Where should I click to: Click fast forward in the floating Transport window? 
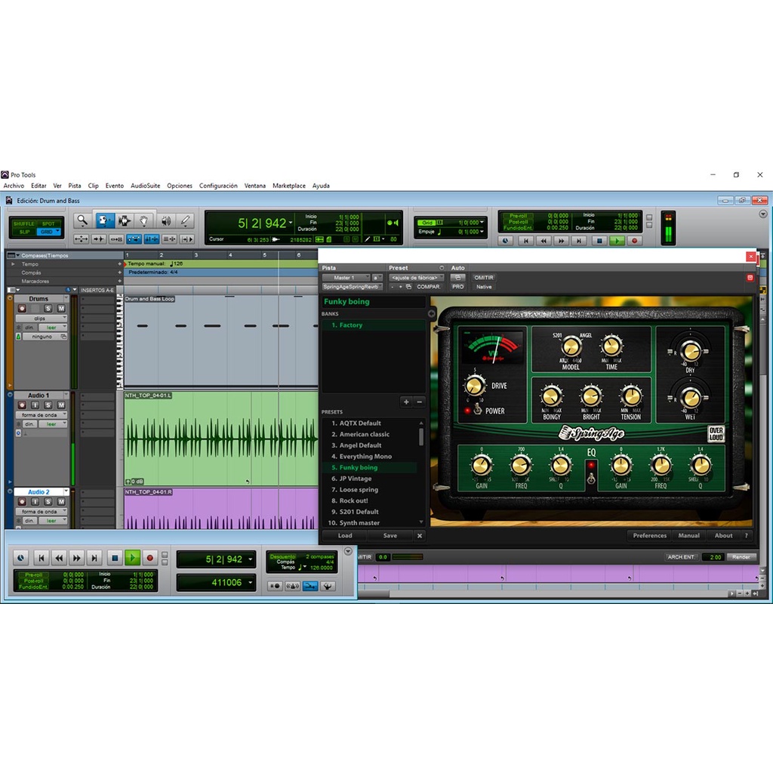coord(77,558)
